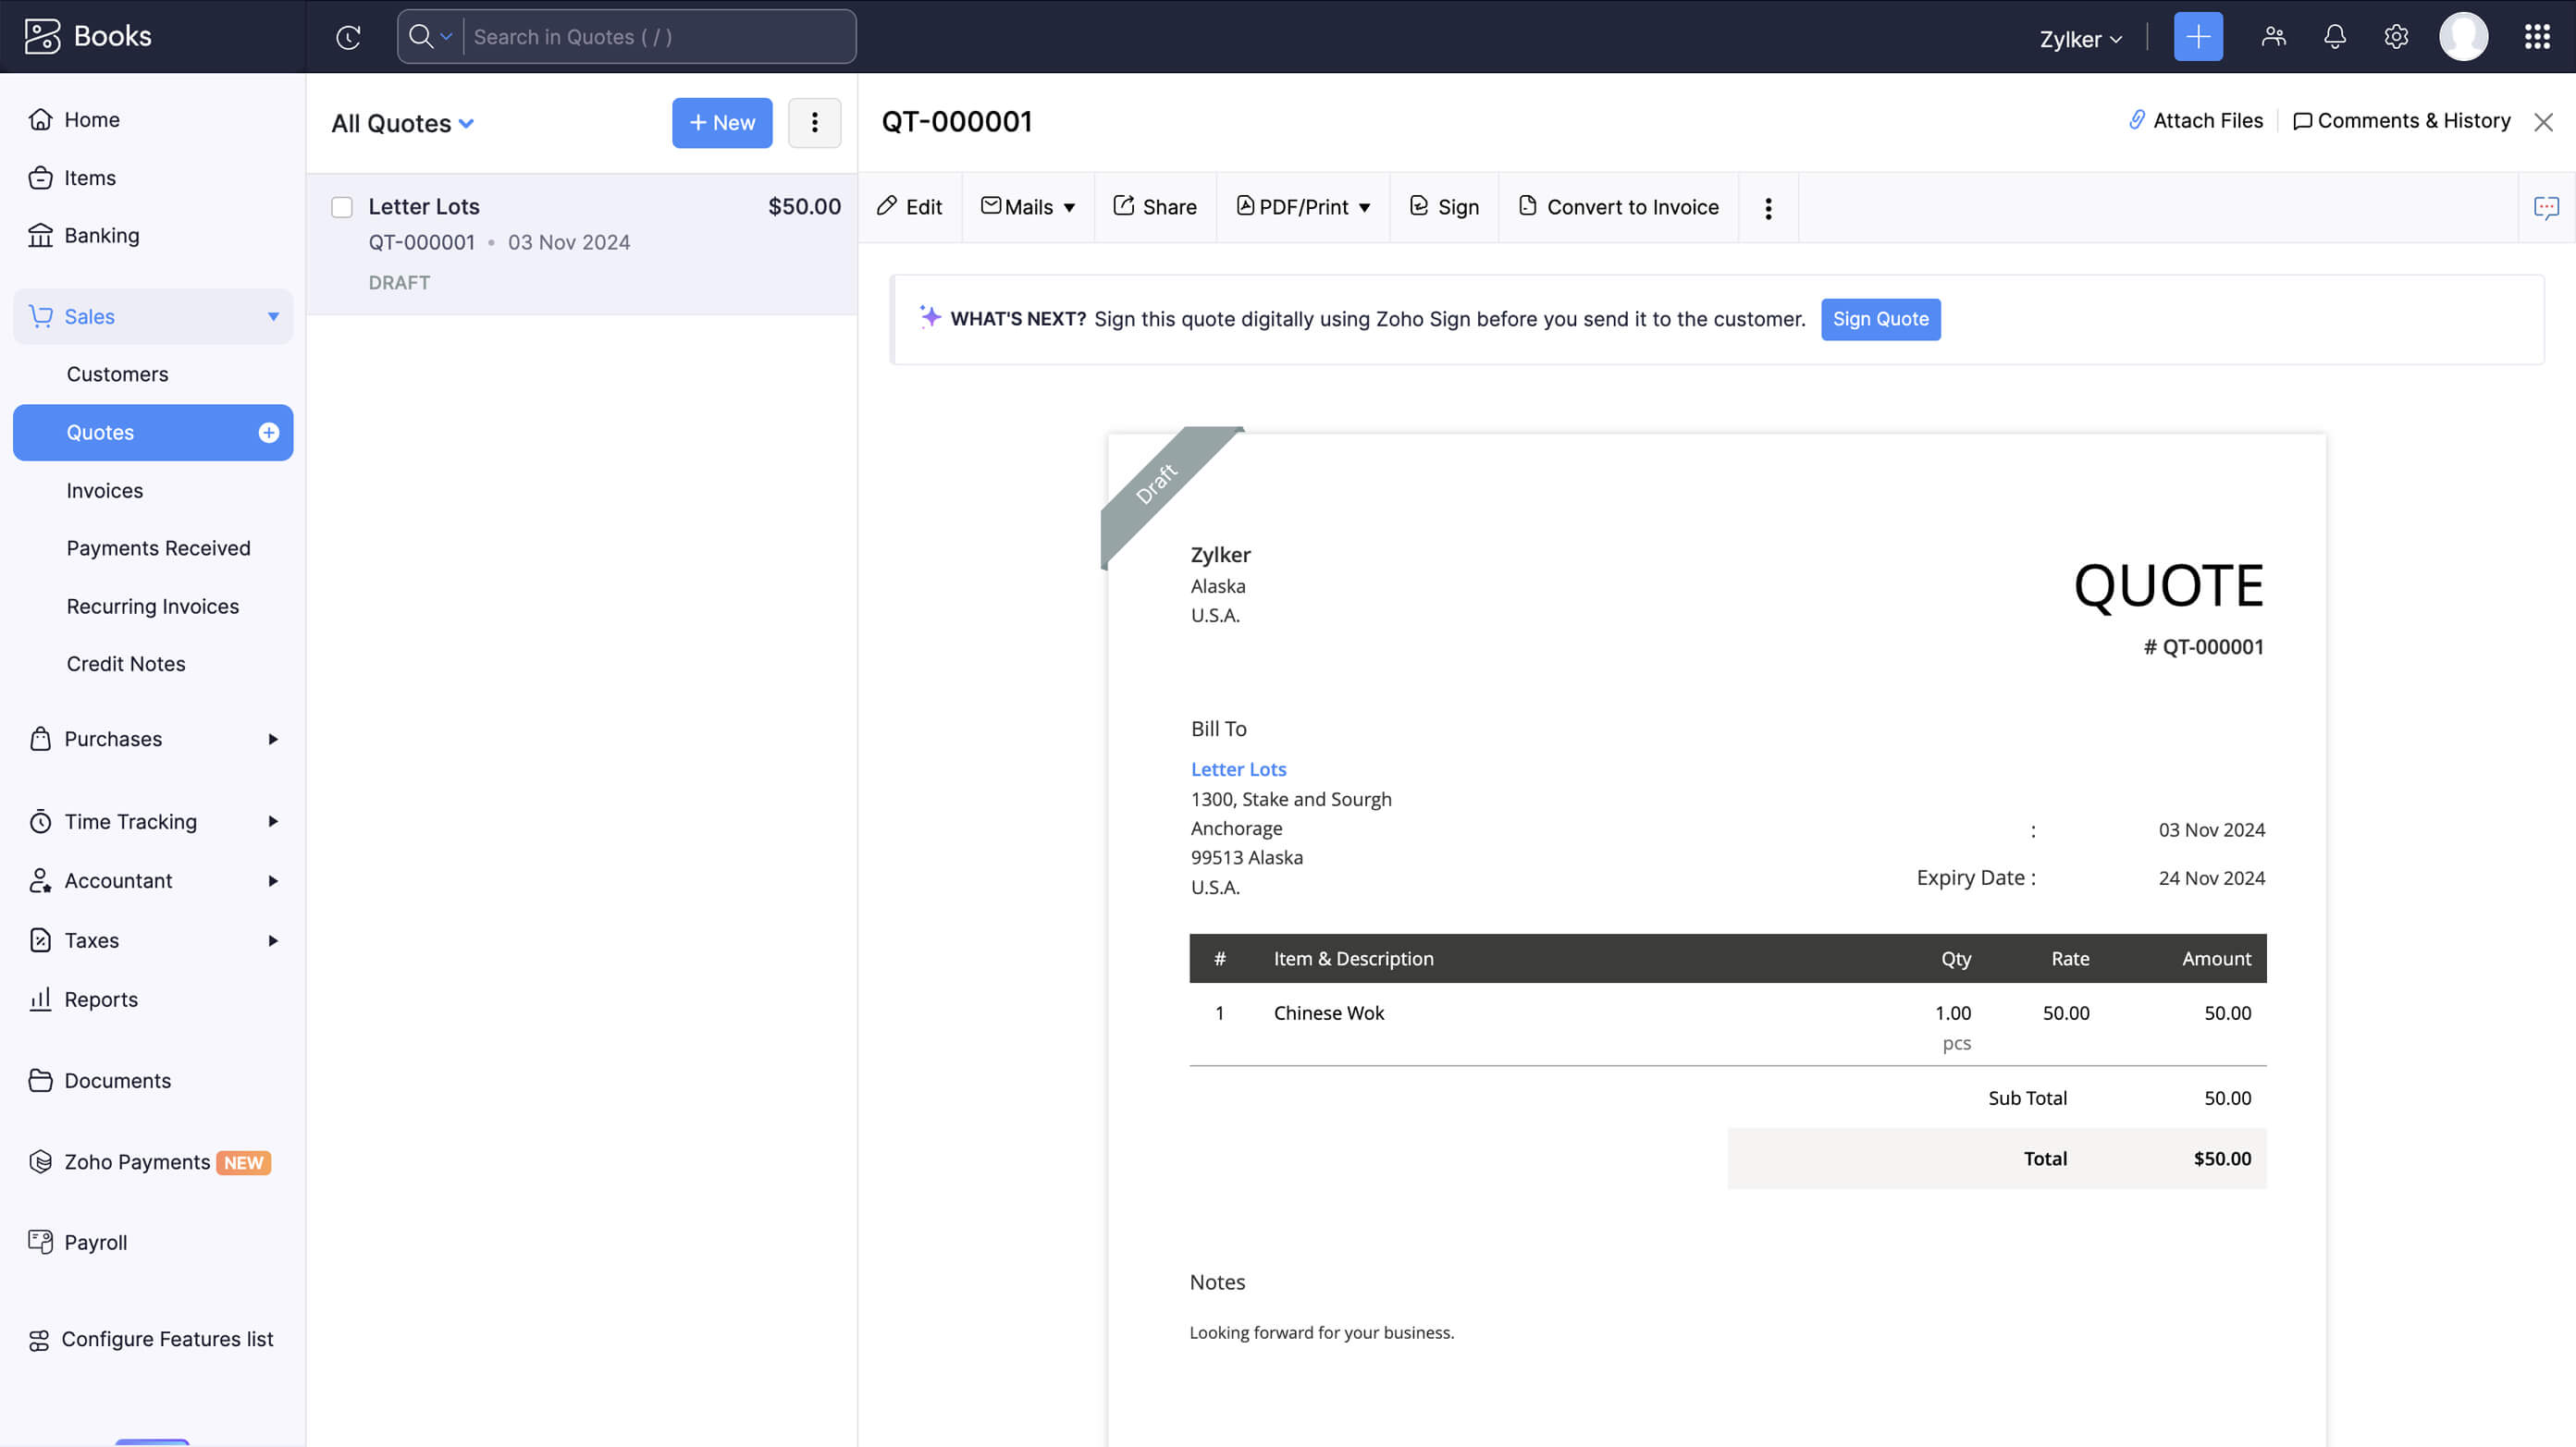Open the Items section in the sidebar

90,177
